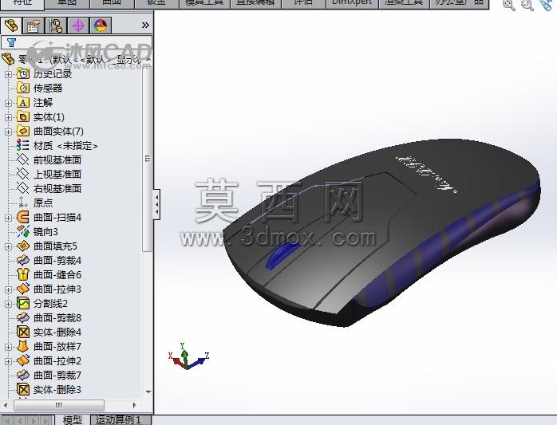Switch to the DimXpert ribbon tab
Image resolution: width=557 pixels, height=425 pixels.
[x=351, y=3]
